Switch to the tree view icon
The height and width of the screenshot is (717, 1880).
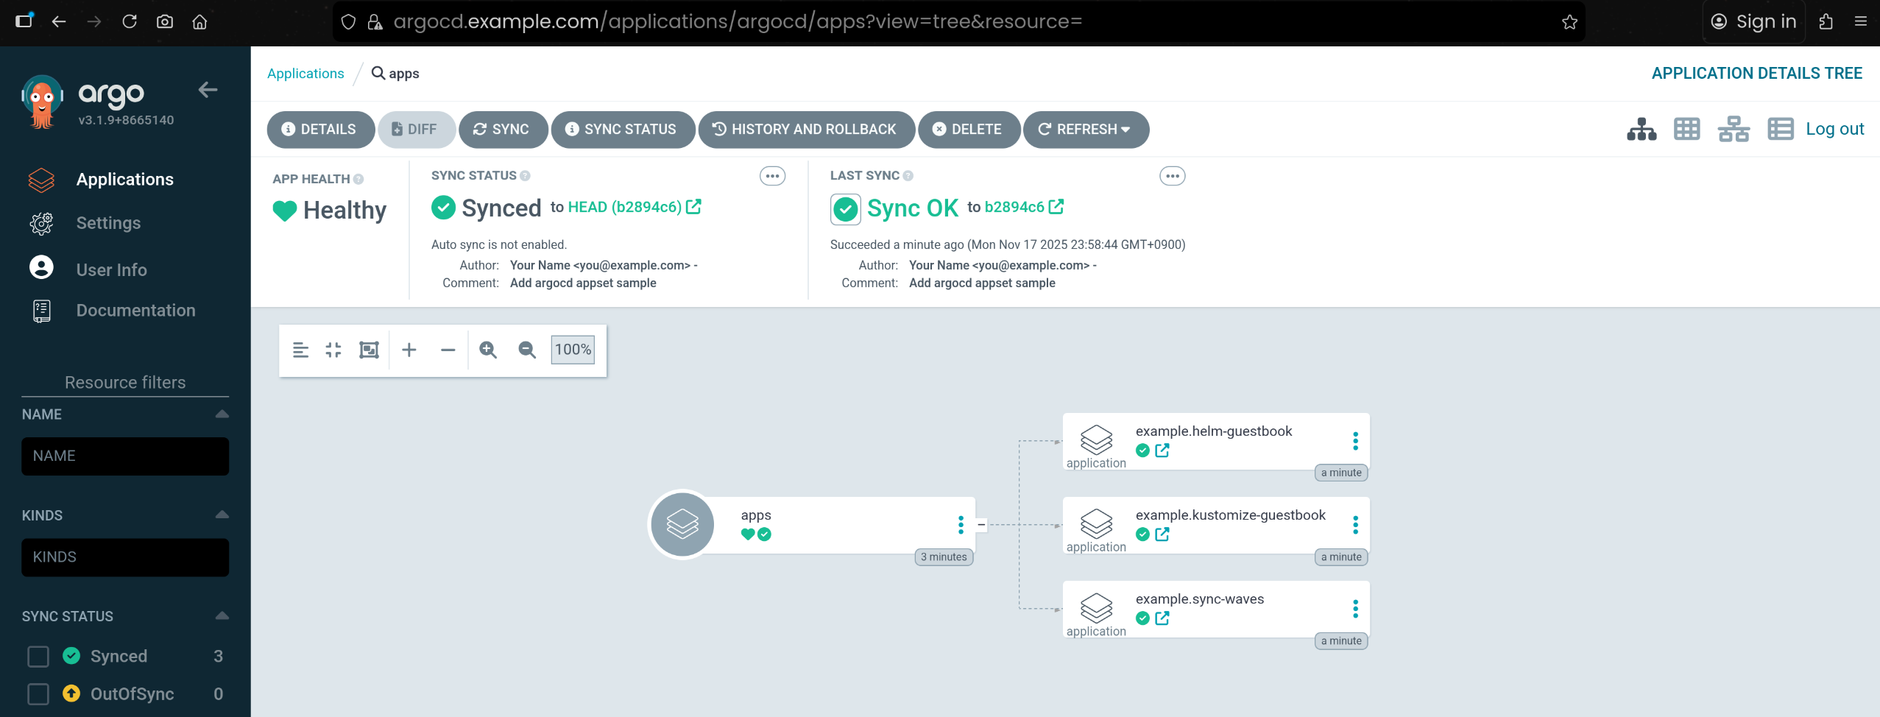1642,130
